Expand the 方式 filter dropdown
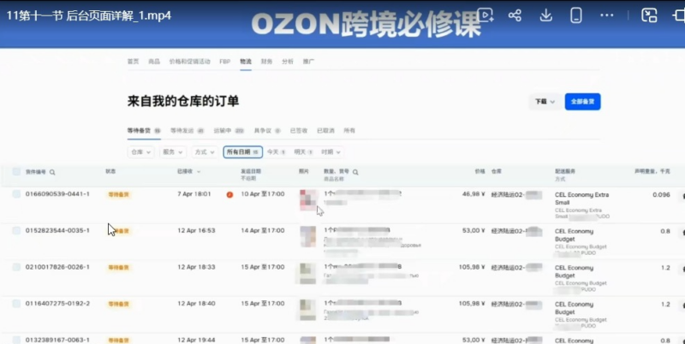Screen dimensions: 685x344 click(x=205, y=152)
